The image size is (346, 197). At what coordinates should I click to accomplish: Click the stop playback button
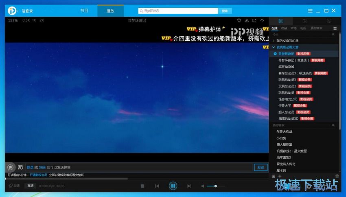[x=142, y=186]
